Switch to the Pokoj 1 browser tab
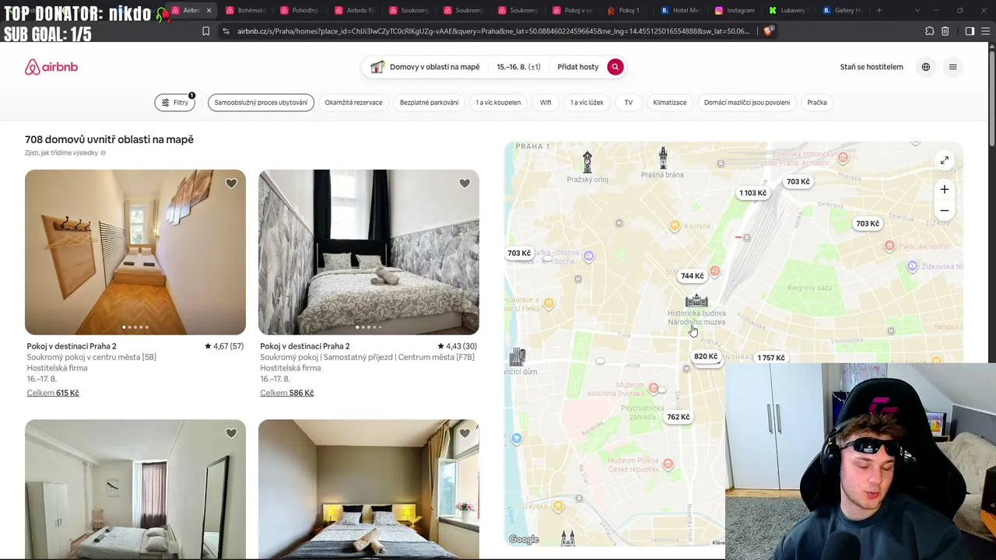This screenshot has width=996, height=560. click(x=625, y=10)
